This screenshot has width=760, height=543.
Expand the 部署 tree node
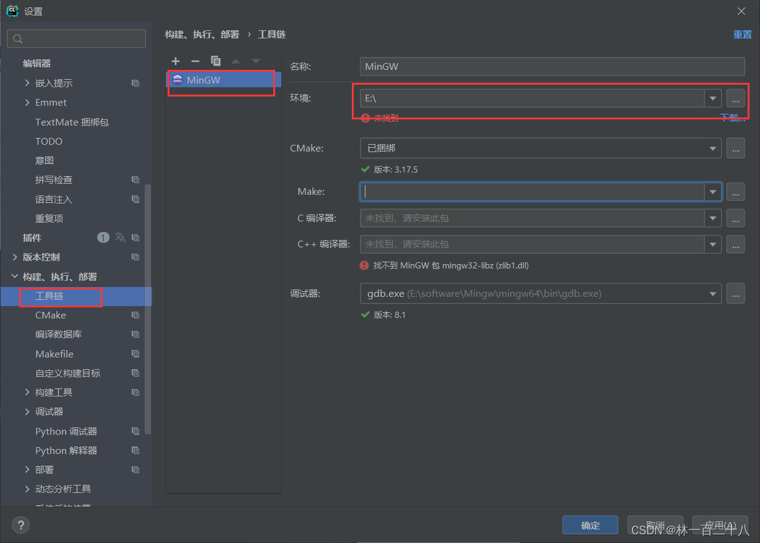27,470
